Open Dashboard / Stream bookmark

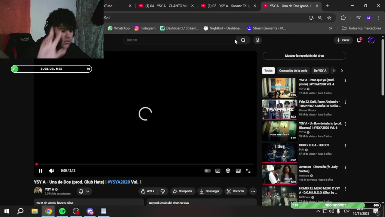[179, 28]
